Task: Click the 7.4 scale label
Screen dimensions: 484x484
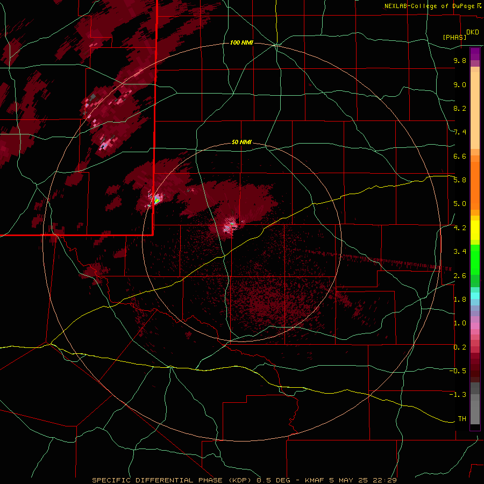Action: click(x=460, y=132)
